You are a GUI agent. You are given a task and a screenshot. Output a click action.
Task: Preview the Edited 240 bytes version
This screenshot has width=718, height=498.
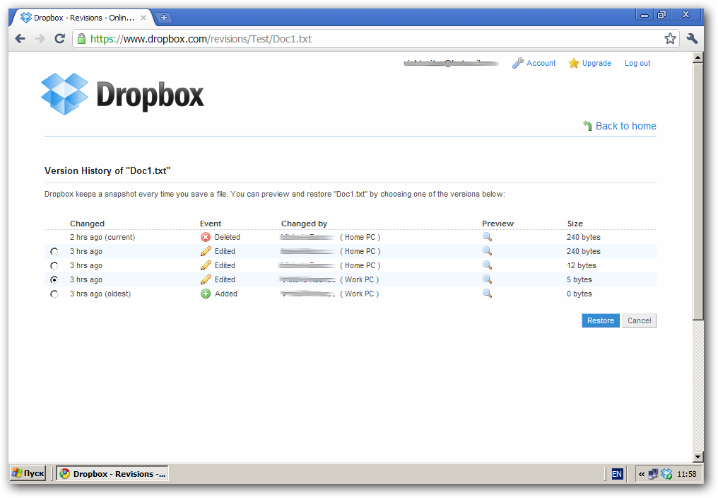pyautogui.click(x=487, y=251)
